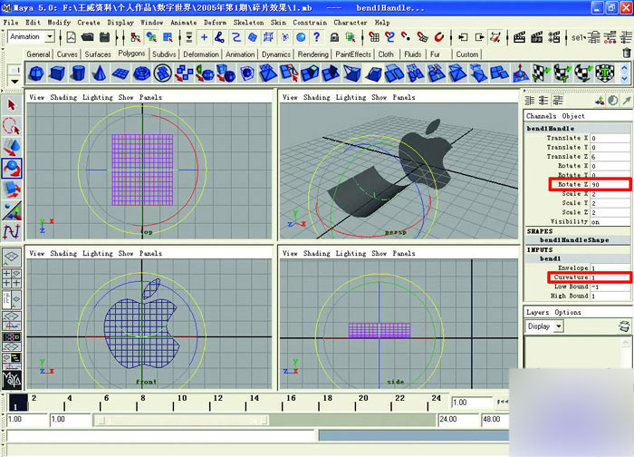Create a polygon sphere from shelf

36,73
